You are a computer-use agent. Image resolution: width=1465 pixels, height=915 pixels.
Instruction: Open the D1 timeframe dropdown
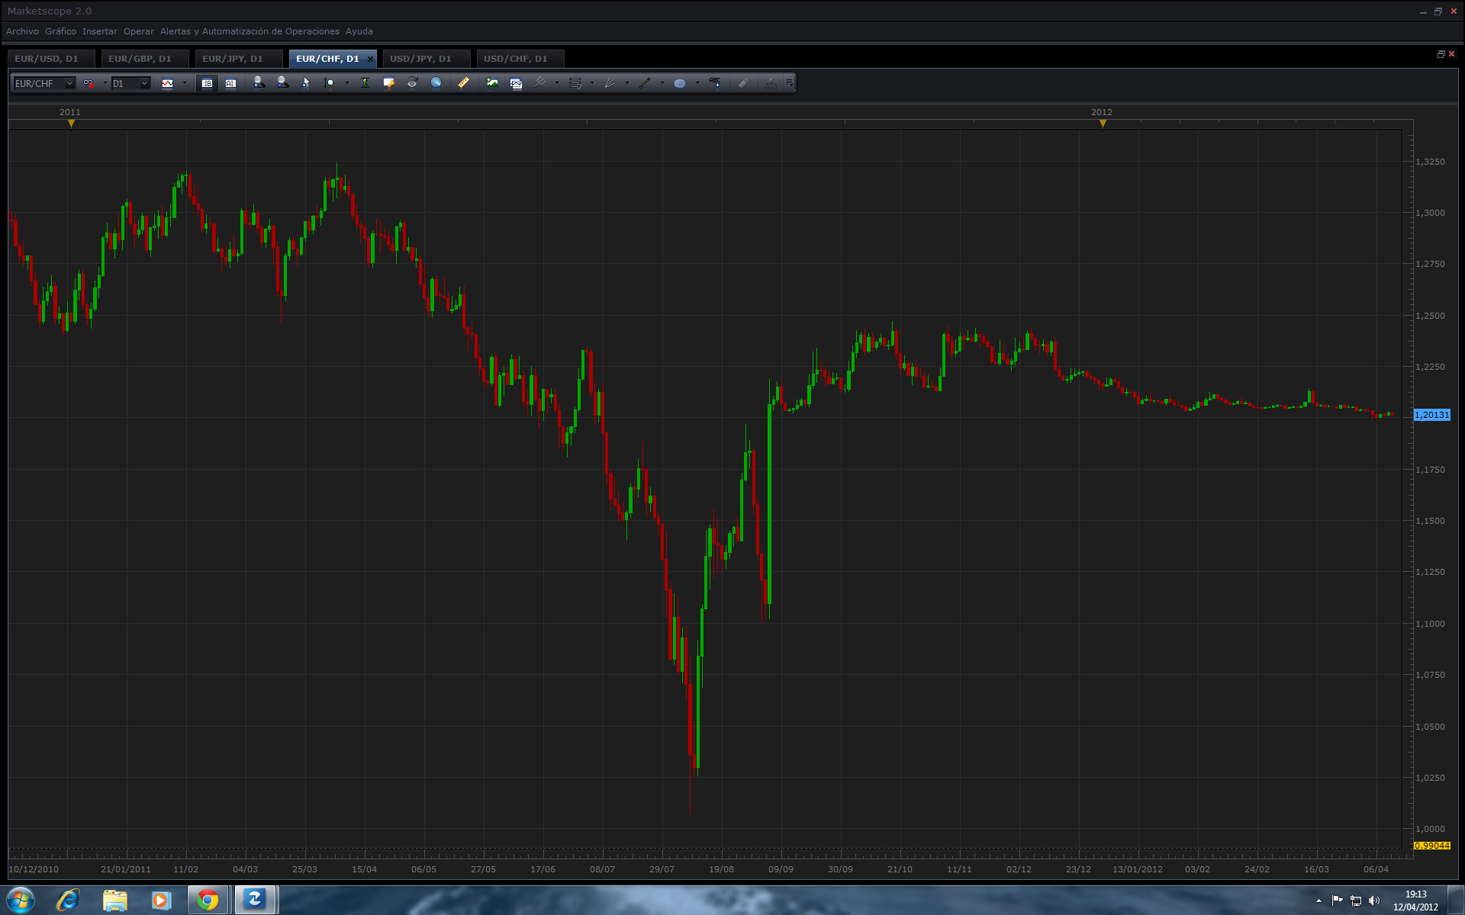144,83
